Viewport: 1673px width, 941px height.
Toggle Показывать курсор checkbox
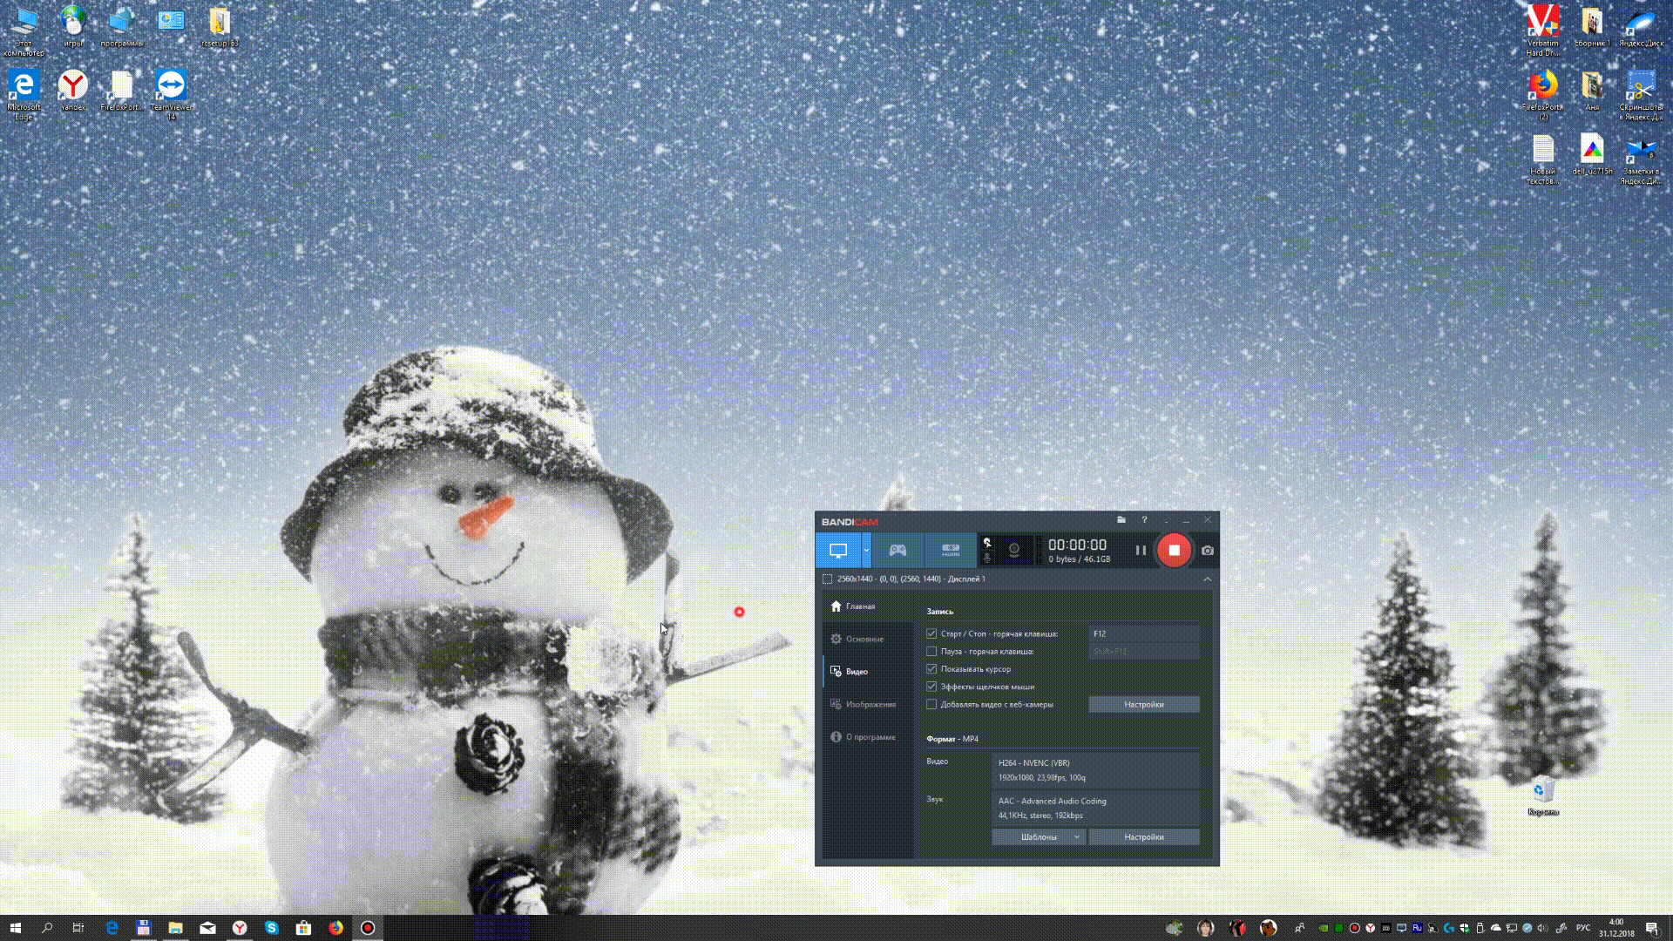click(931, 669)
